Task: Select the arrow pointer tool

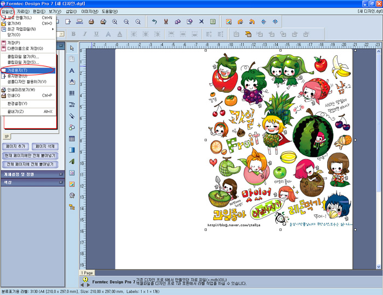Action: (72, 48)
